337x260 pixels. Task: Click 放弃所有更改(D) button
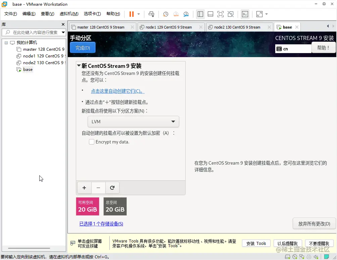314,224
